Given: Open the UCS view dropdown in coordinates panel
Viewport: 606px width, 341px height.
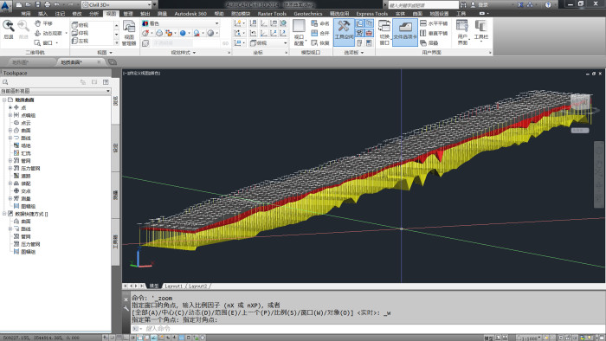Looking at the screenshot, I should 268,43.
